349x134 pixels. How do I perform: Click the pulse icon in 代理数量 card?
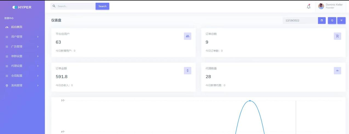point(337,71)
